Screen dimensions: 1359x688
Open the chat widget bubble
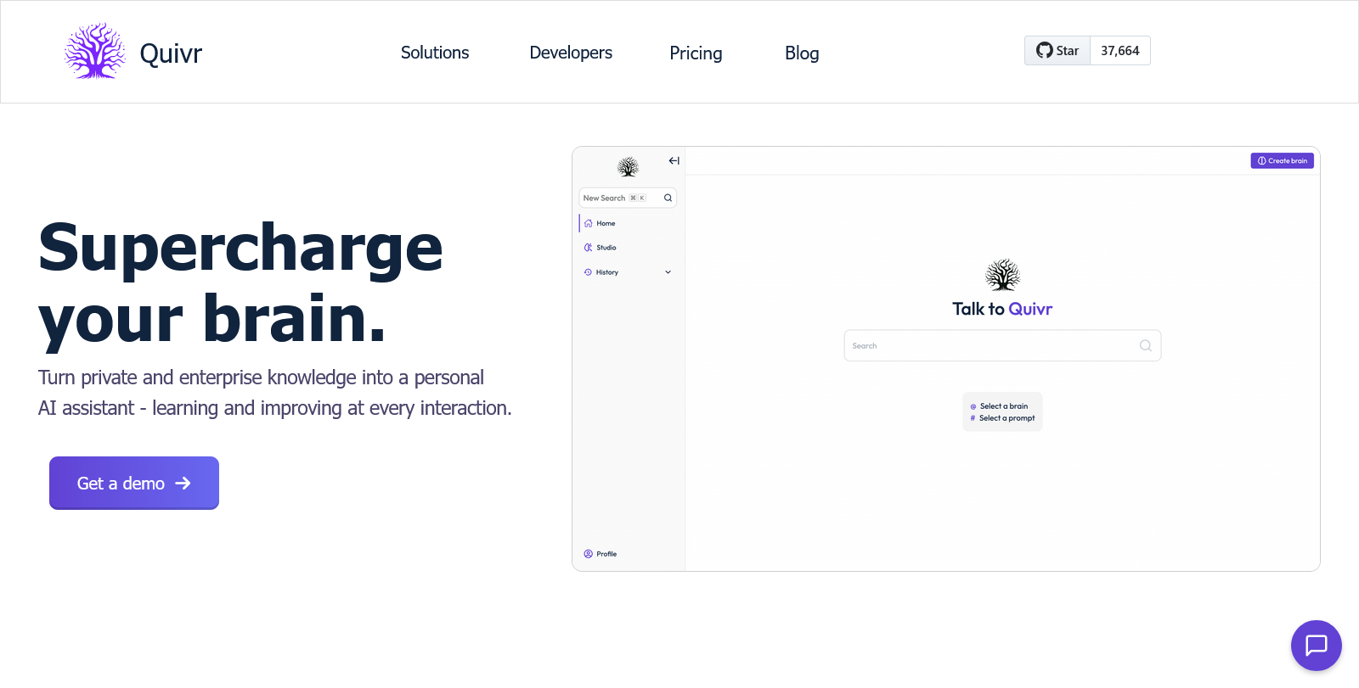(1317, 646)
